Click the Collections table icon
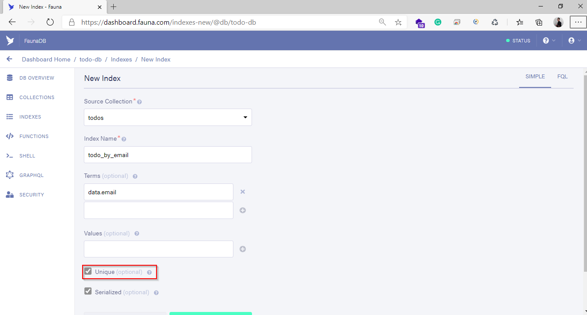The image size is (587, 315). (x=10, y=97)
